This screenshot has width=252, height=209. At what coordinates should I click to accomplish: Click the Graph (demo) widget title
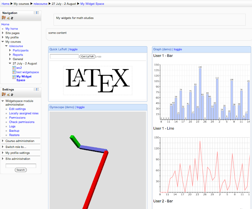162,49
